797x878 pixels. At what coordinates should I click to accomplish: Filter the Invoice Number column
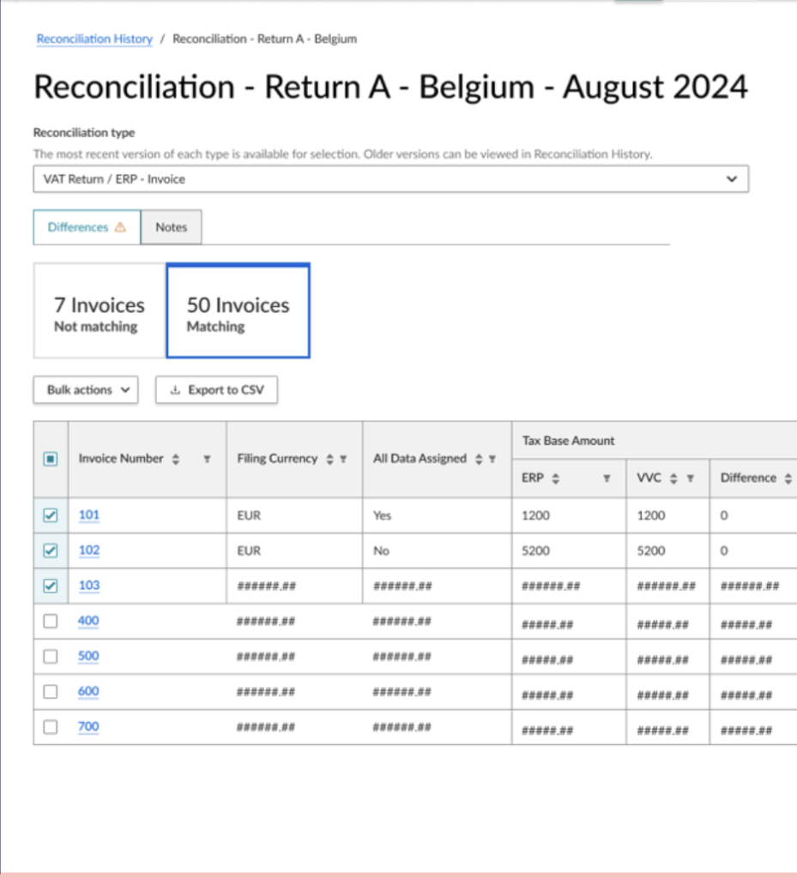(207, 460)
